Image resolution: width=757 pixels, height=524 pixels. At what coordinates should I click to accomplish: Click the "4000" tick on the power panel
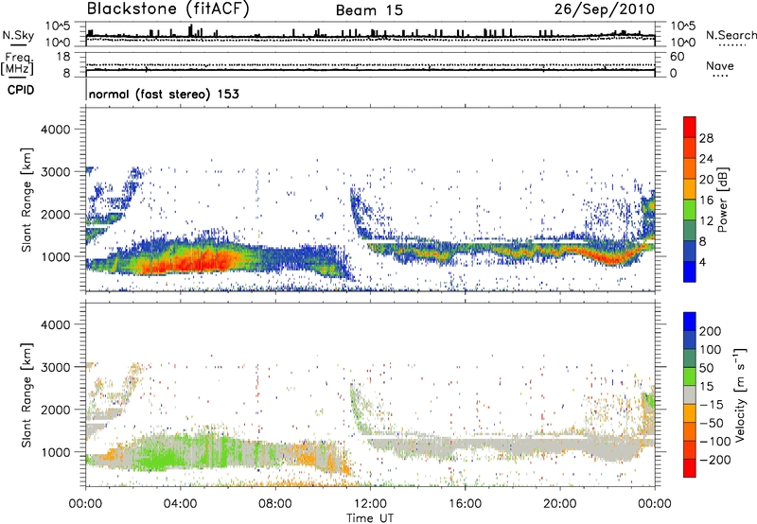click(x=55, y=130)
